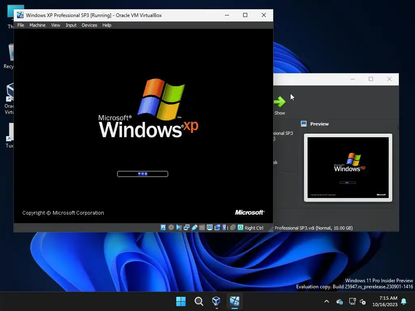Image resolution: width=415 pixels, height=311 pixels.
Task: Open the Windows Start menu
Action: pyautogui.click(x=181, y=301)
